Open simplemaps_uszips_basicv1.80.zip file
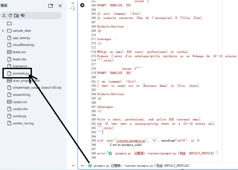The height and width of the screenshot is (170, 238). (x=37, y=88)
